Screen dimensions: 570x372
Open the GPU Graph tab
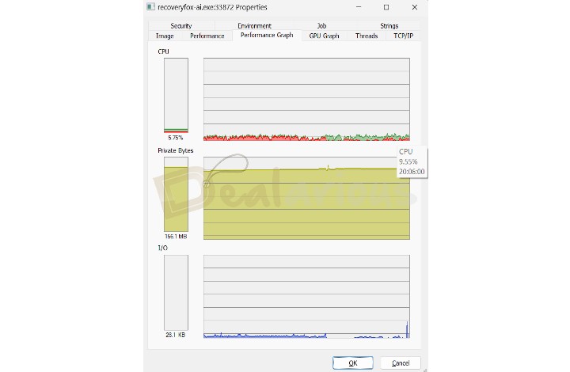point(324,36)
